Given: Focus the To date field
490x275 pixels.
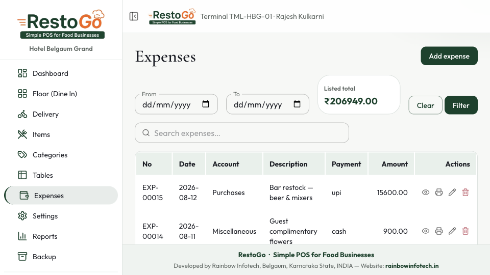Looking at the screenshot, I should pos(267,104).
